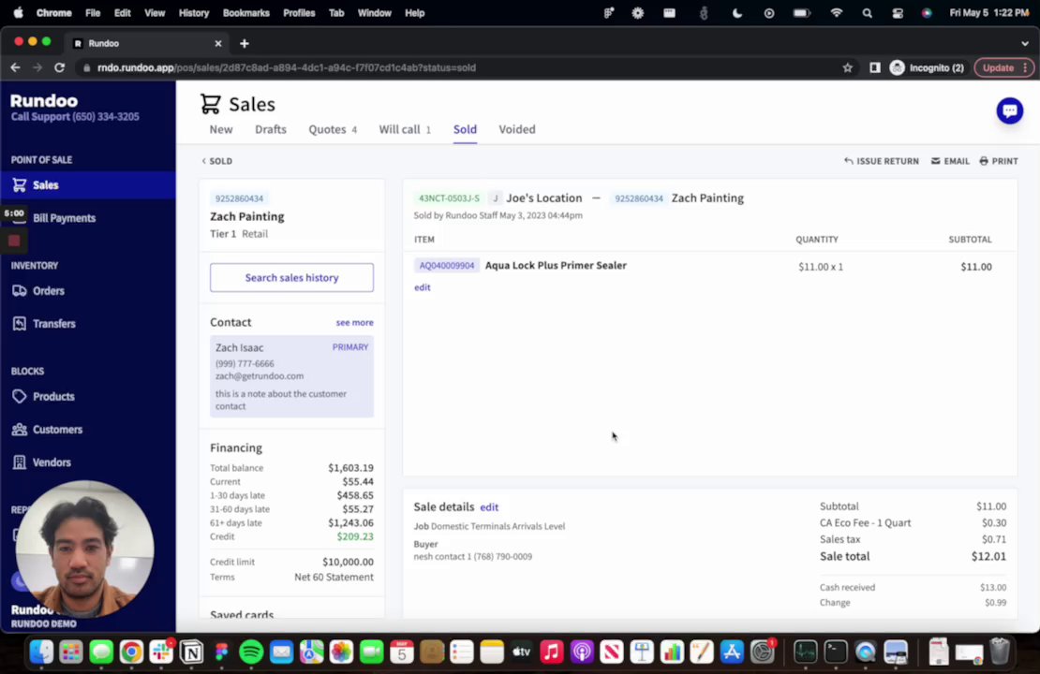The width and height of the screenshot is (1040, 674).
Task: Open Figma from the dock
Action: [x=221, y=652]
